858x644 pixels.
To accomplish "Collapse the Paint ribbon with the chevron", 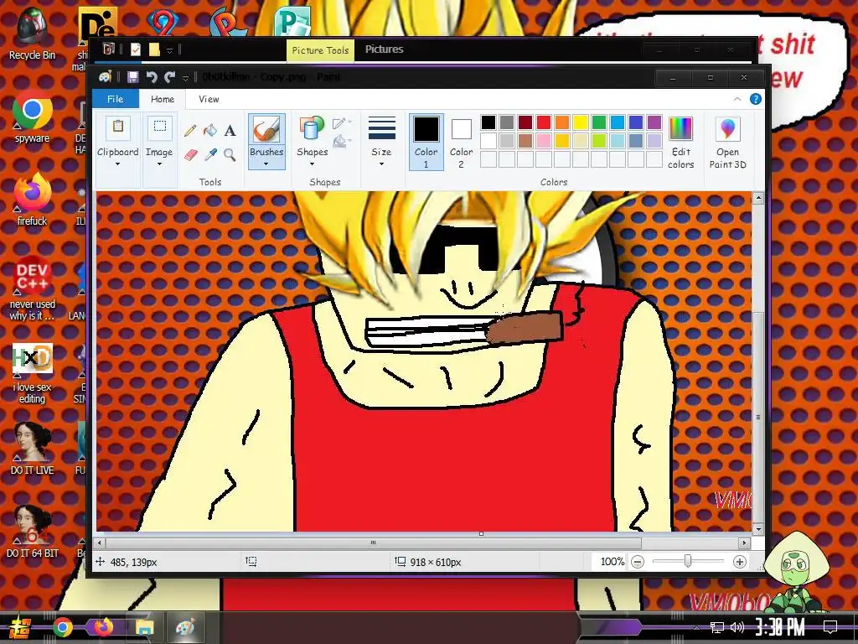I will click(737, 99).
